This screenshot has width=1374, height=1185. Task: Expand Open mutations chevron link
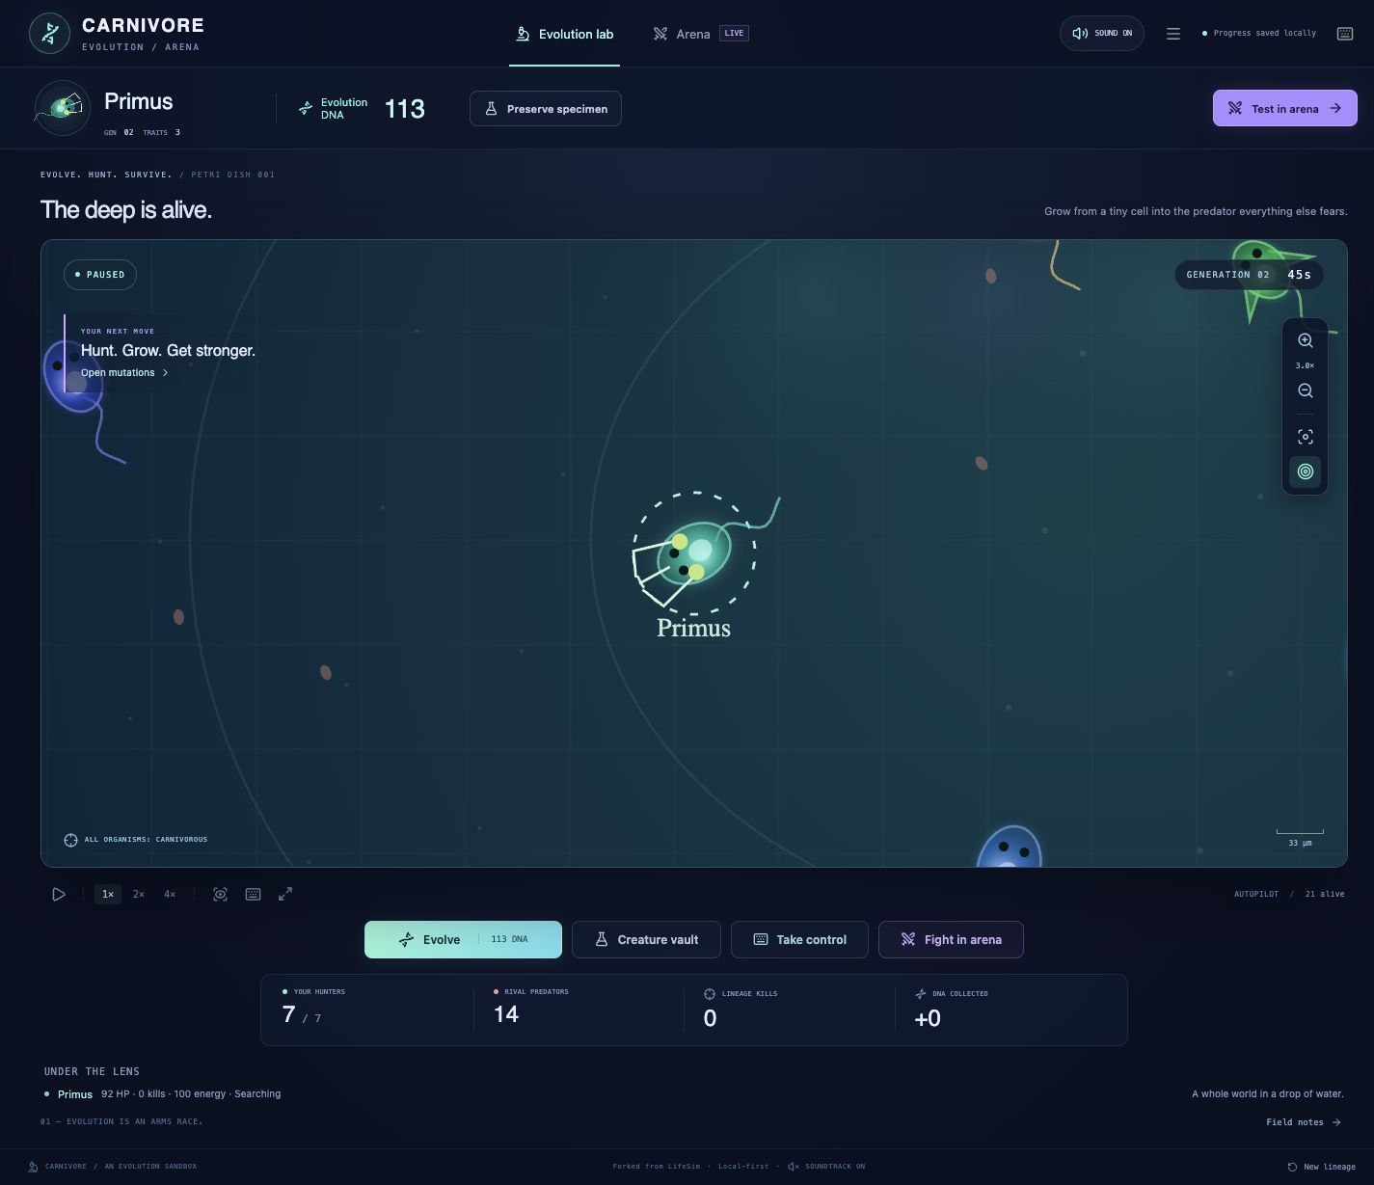click(124, 372)
